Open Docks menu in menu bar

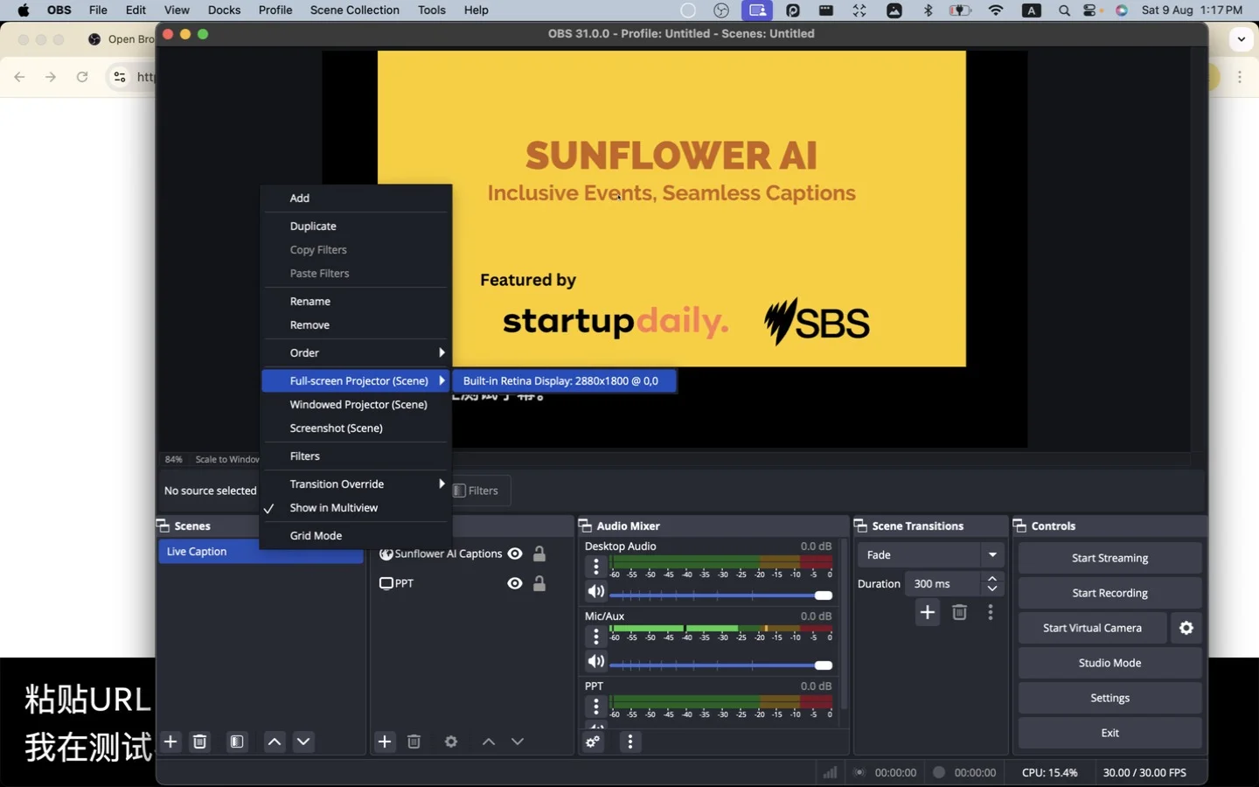pos(224,10)
